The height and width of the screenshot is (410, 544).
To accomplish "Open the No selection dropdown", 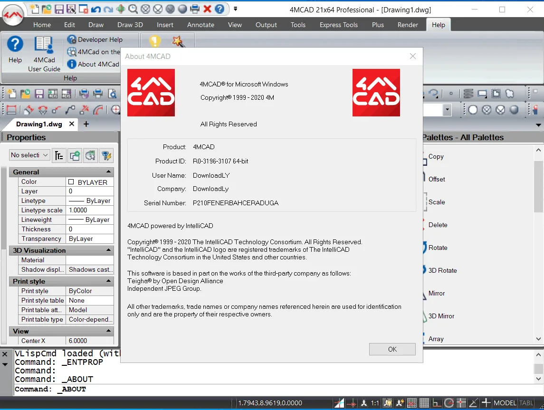I will 29,155.
